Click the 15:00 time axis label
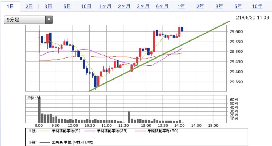The image size is (272, 146). [213, 125]
